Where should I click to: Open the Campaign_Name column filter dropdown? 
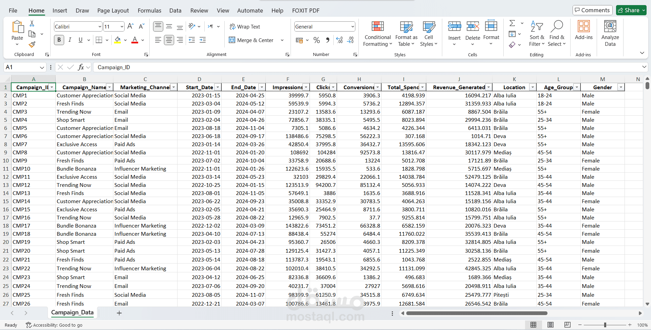[x=109, y=88]
